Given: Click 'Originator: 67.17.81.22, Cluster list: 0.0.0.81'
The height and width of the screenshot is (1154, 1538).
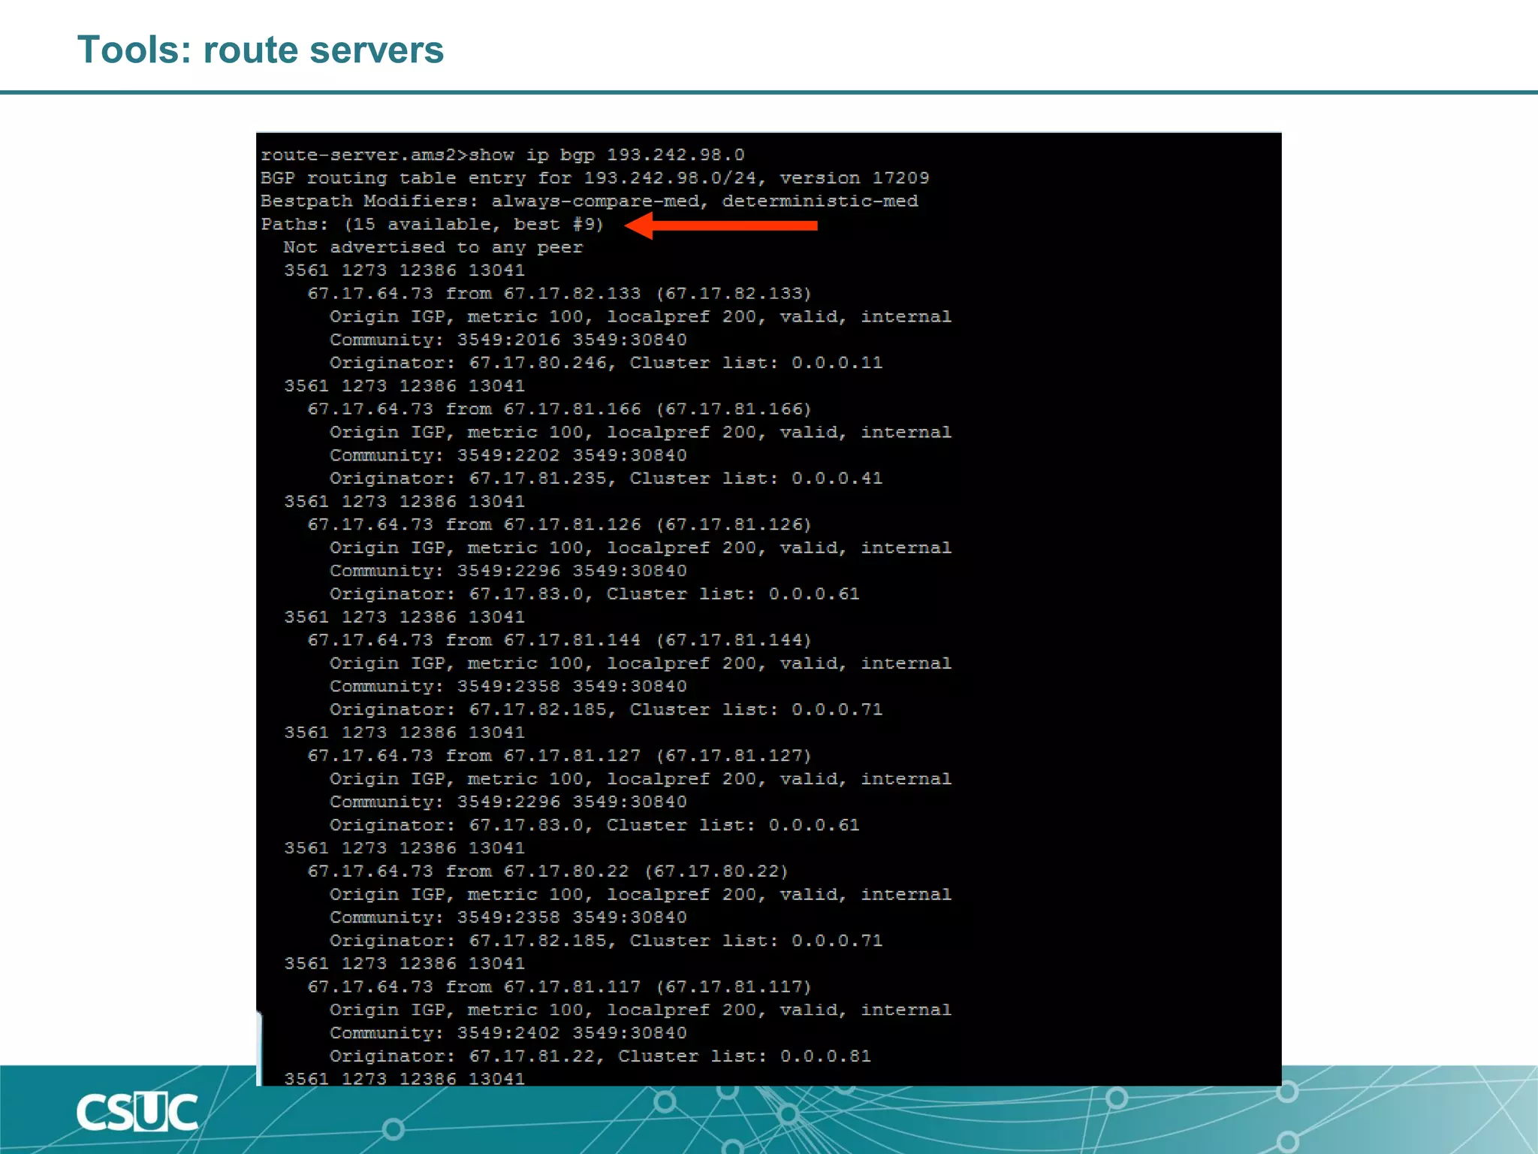Looking at the screenshot, I should coord(601,1056).
